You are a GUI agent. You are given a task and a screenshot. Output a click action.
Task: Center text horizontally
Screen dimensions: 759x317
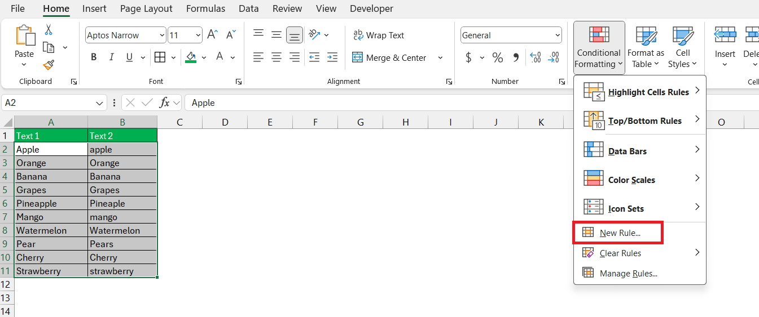(277, 57)
